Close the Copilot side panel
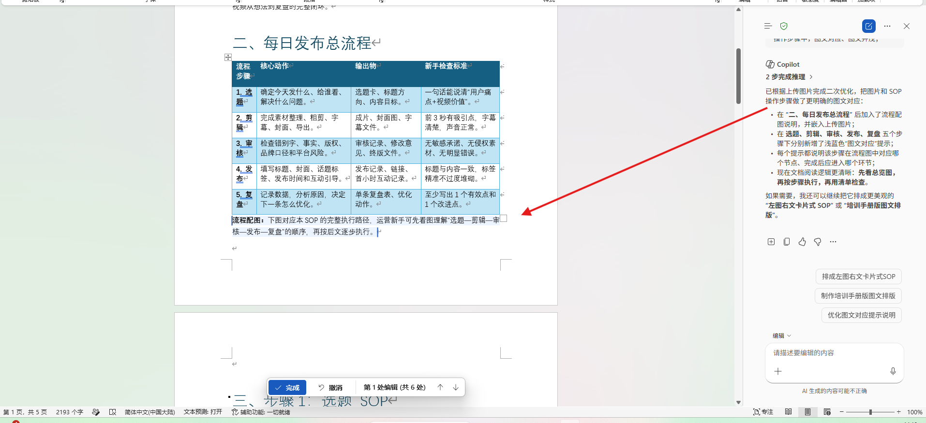Screen dimensions: 926x423 tap(907, 26)
